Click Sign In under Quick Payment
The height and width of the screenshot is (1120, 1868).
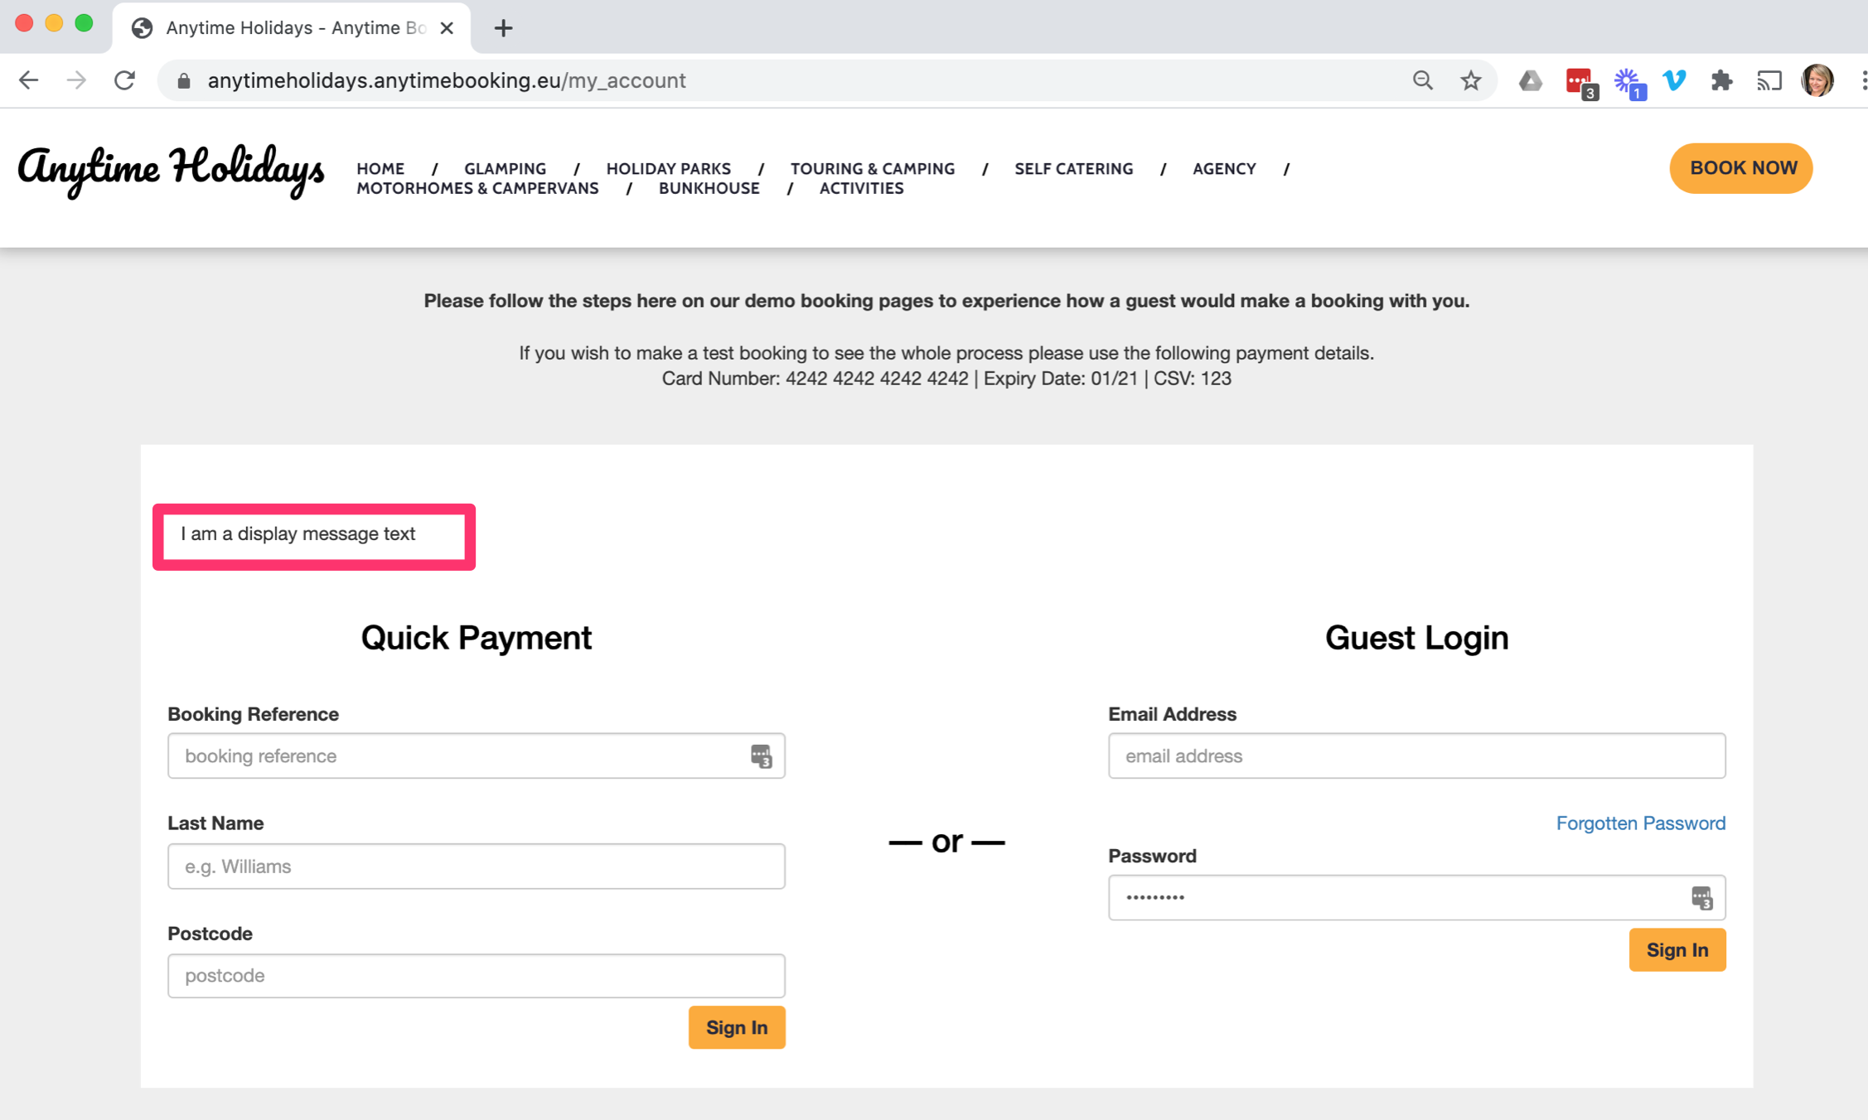point(736,1027)
